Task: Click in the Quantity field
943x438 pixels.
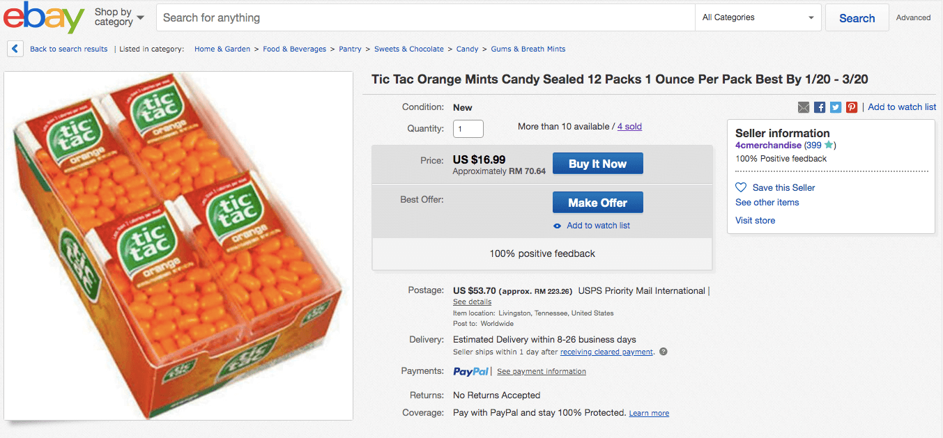Action: 468,129
